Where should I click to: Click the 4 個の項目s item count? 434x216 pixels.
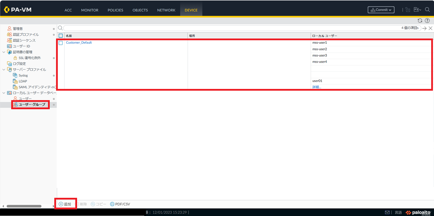(x=410, y=28)
